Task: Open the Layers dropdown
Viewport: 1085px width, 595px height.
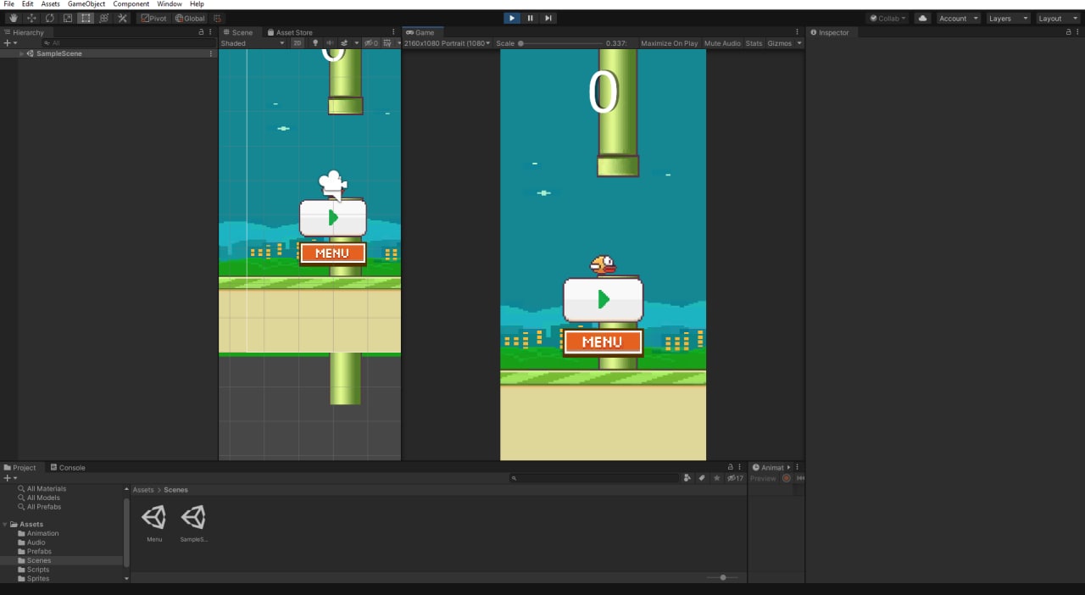Action: [1008, 18]
